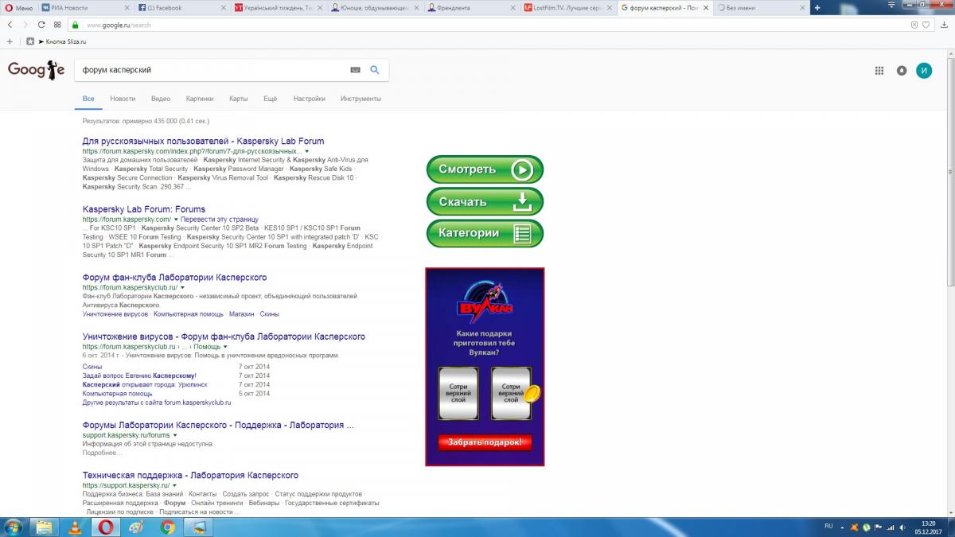This screenshot has width=955, height=537.
Task: Open result Kaspersky Lab Forum: Forums
Action: (144, 209)
